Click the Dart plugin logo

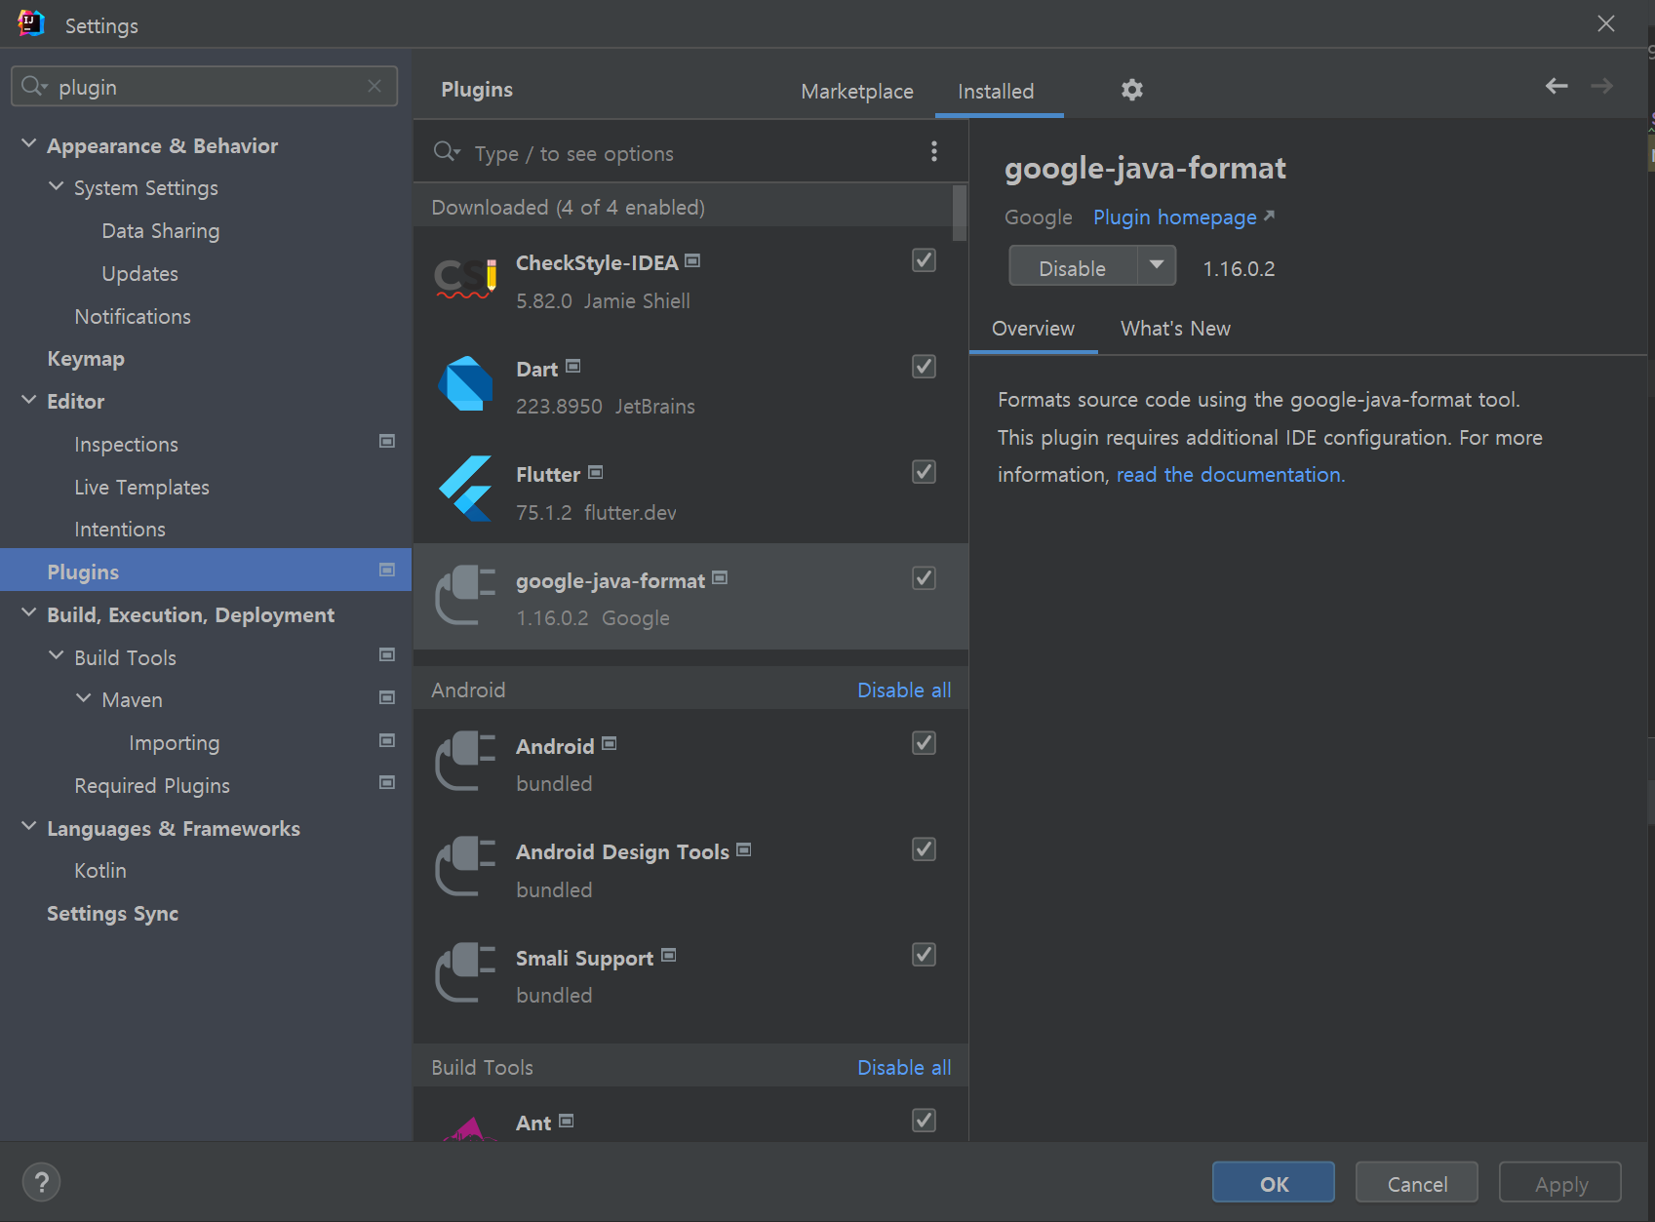pos(465,384)
